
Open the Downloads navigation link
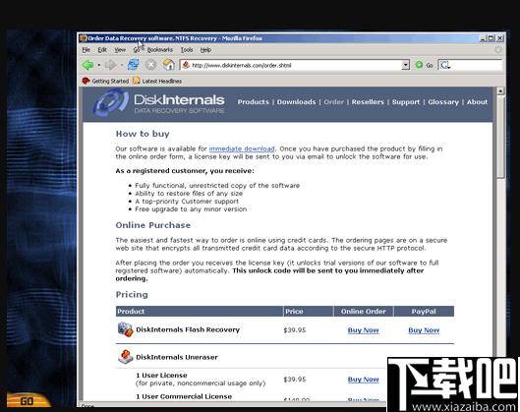[296, 102]
